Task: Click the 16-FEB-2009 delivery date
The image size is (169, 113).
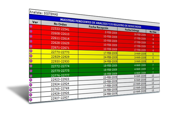Action: [x=140, y=34]
